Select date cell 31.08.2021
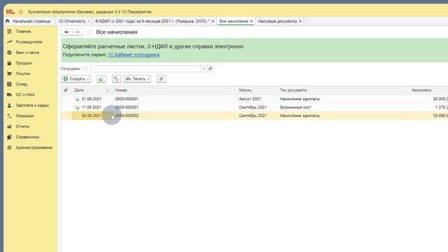This screenshot has height=252, width=448. pyautogui.click(x=92, y=99)
